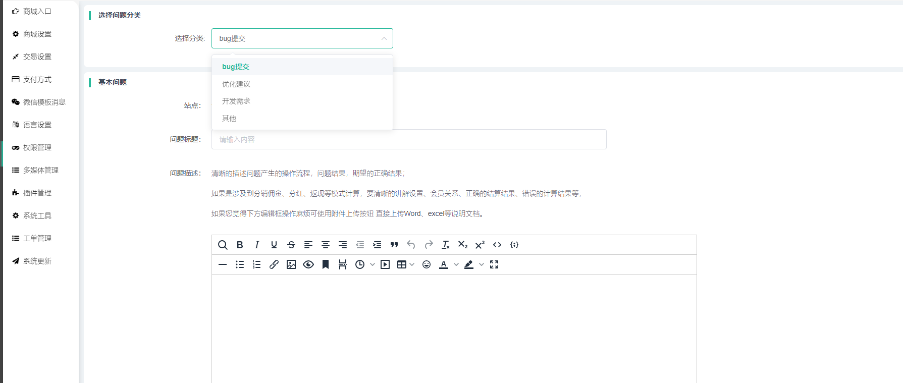Choose 优化建议 from the category list
Screen dimensions: 903x383
tap(236, 84)
